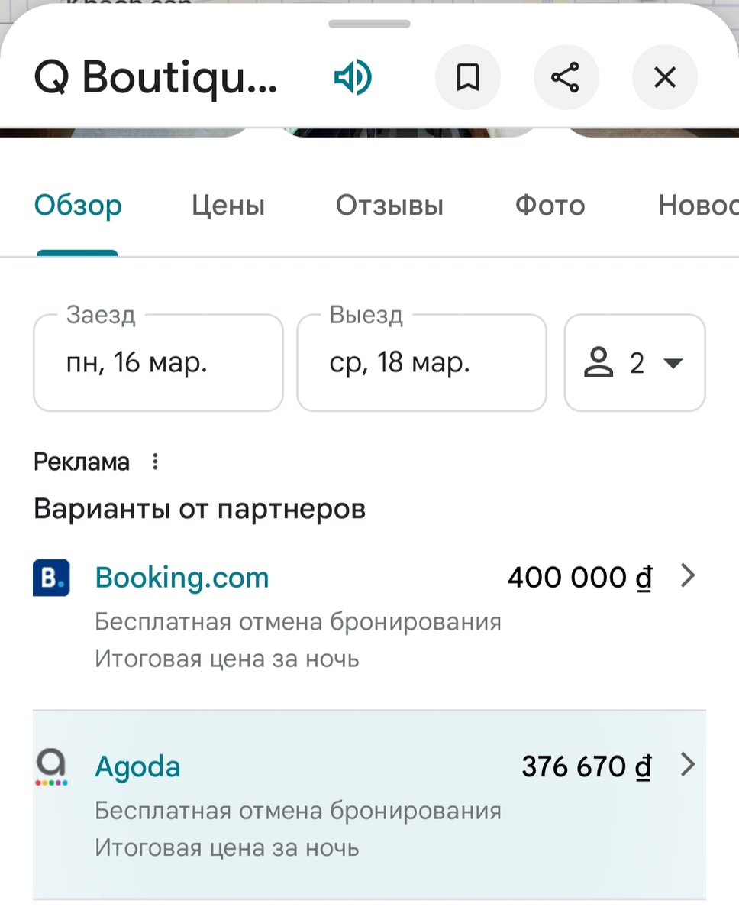This screenshot has height=917, width=739.
Task: Tap the chevron next to Booking.com price
Action: point(688,575)
